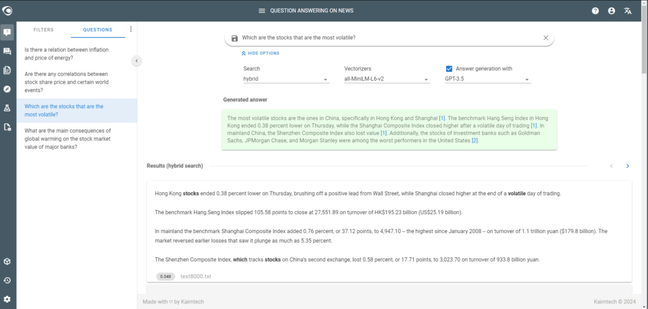Image resolution: width=648 pixels, height=309 pixels.
Task: Open the compass explore icon in sidebar
Action: [7, 89]
